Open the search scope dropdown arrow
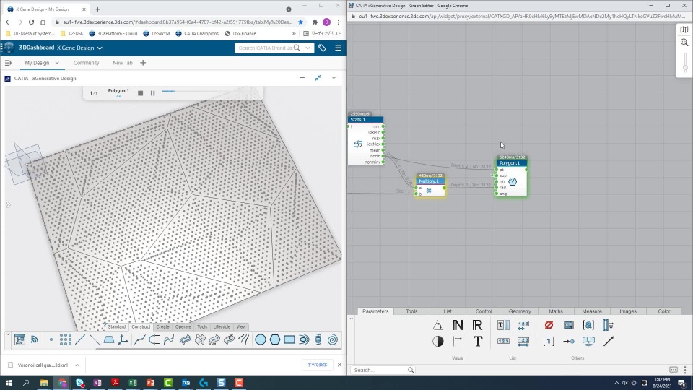Image resolution: width=693 pixels, height=390 pixels. point(308,48)
